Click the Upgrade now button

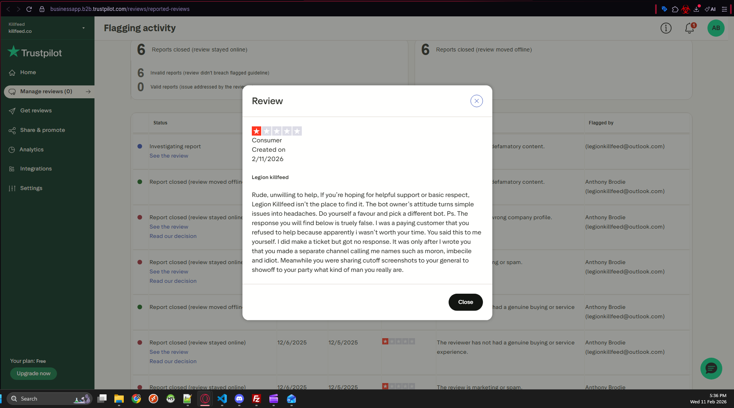34,374
